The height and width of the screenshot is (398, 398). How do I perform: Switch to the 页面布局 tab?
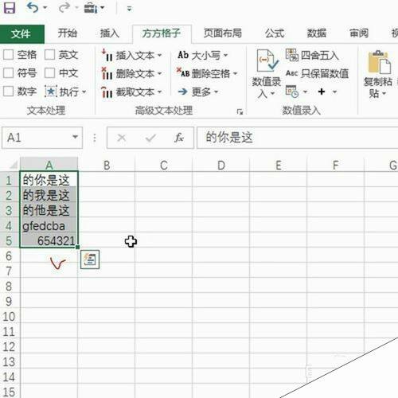point(223,33)
